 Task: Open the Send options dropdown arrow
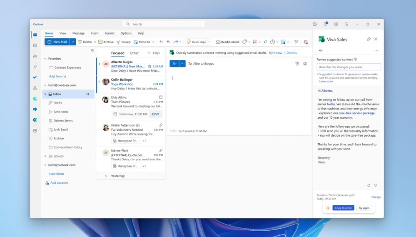[x=182, y=64]
